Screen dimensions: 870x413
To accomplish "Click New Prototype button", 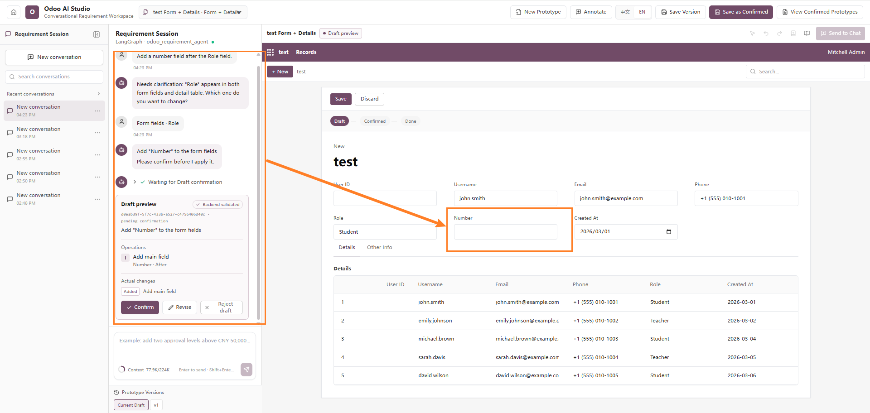I will (538, 12).
